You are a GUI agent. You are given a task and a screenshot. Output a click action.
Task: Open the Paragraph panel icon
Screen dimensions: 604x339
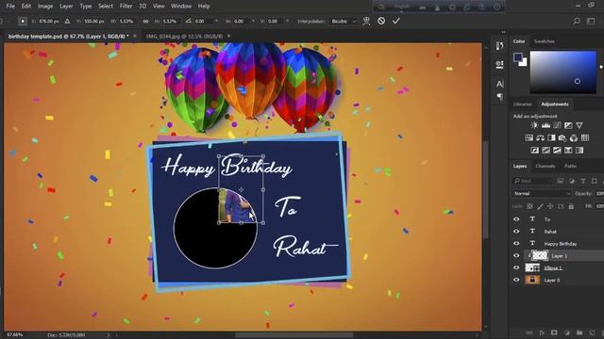[x=499, y=96]
